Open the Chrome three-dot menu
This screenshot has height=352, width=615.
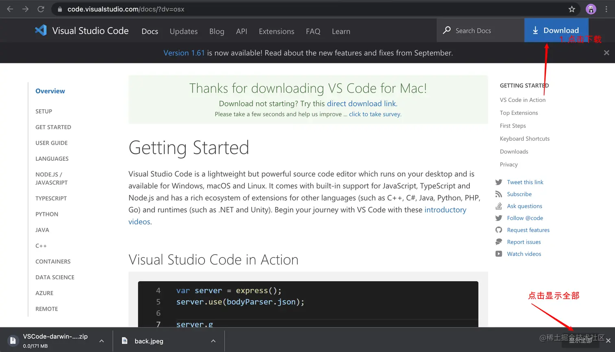click(606, 9)
